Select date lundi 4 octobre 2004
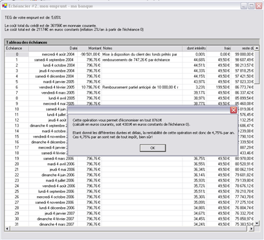264x240 pixels. pos(59,65)
